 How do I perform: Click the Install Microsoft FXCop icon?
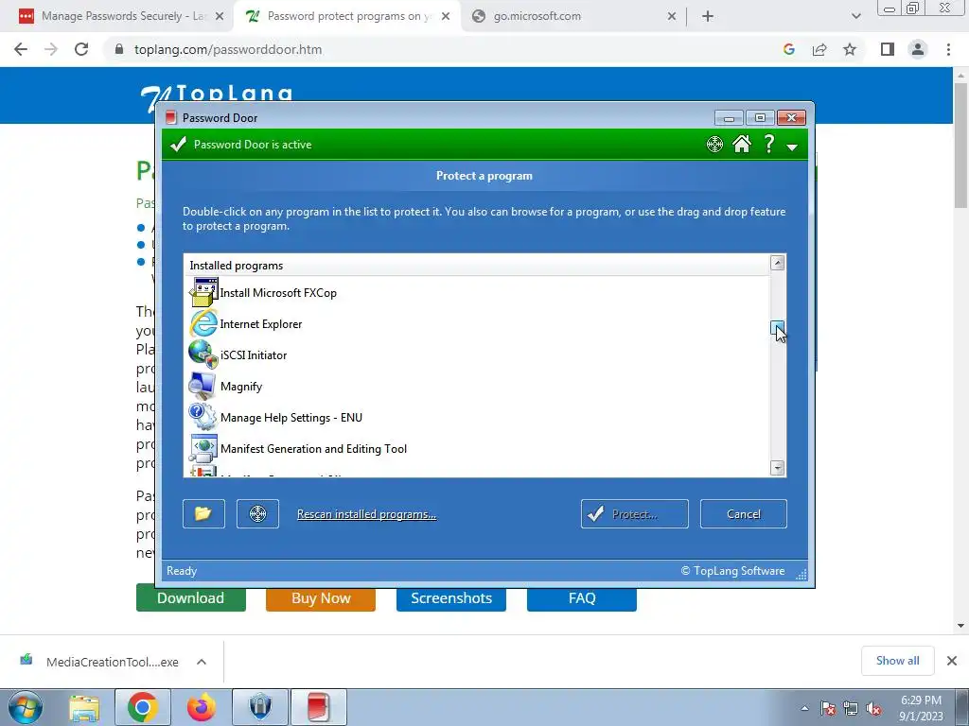[203, 293]
